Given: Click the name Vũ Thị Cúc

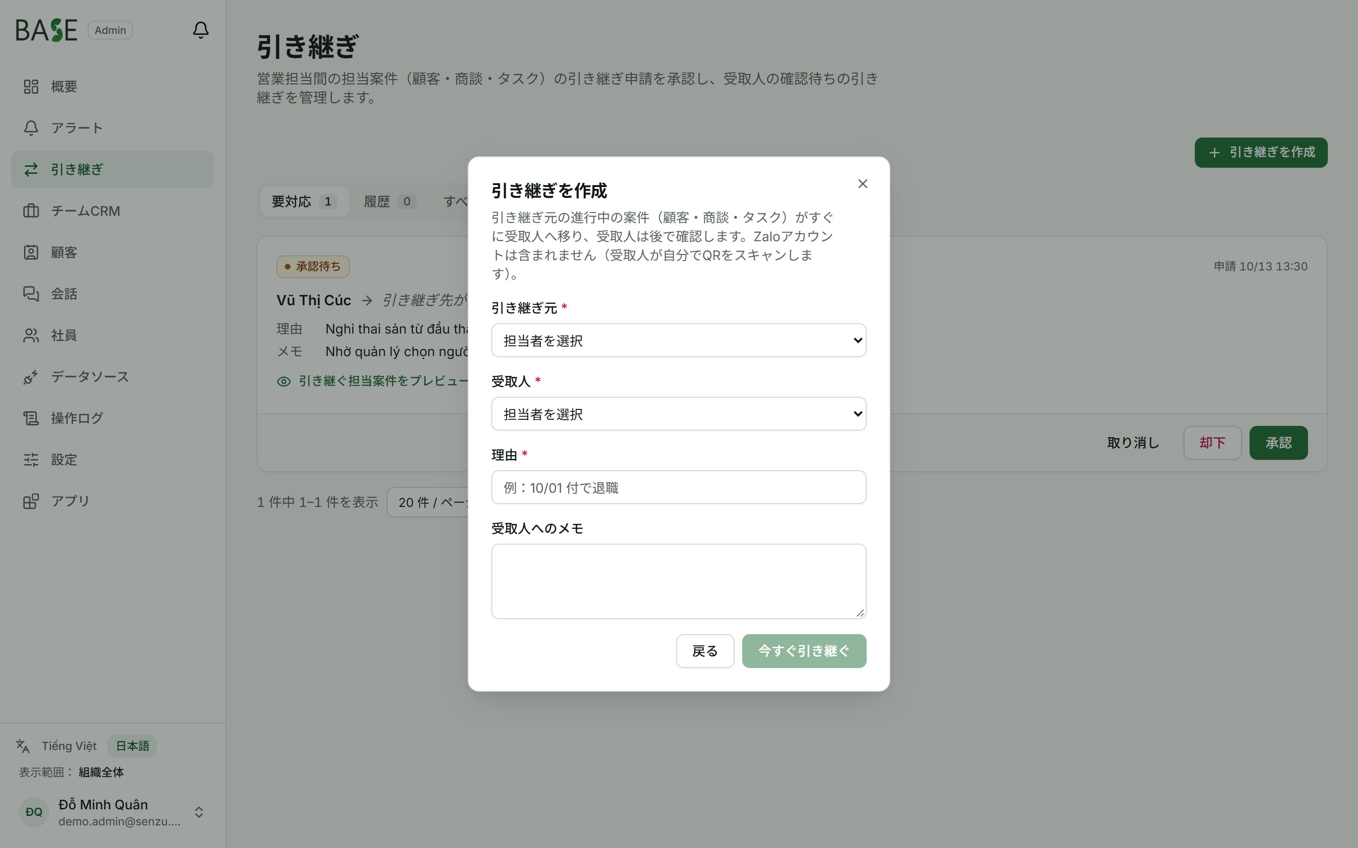Looking at the screenshot, I should [x=314, y=301].
